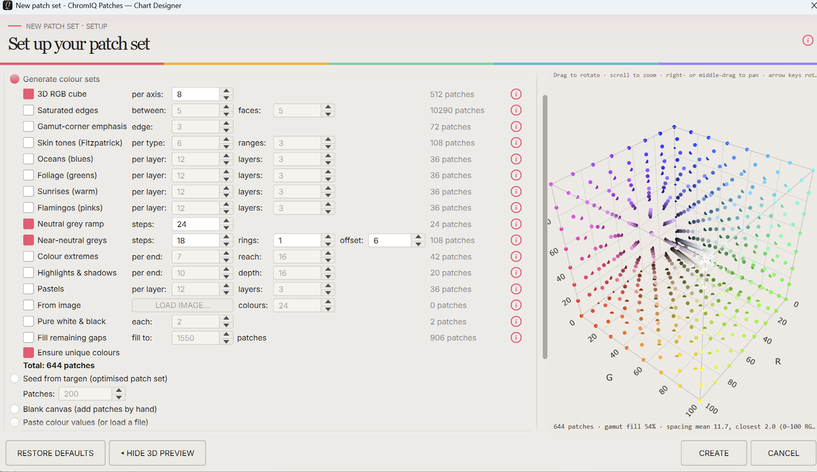Increase Near-neutral greys offset value
The height and width of the screenshot is (472, 817).
(x=418, y=237)
